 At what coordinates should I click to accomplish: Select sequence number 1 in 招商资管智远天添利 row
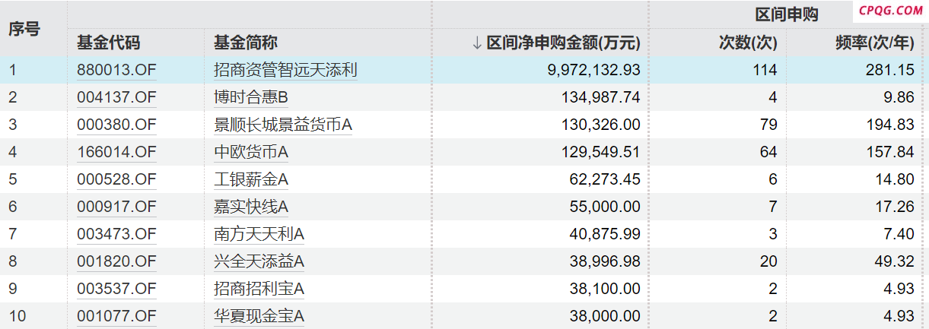12,70
